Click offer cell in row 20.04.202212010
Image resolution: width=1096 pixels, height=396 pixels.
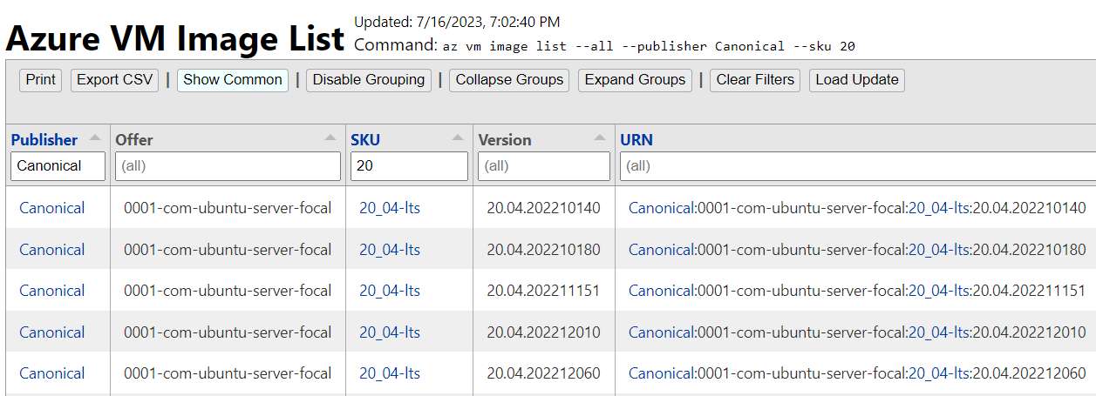tap(228, 332)
